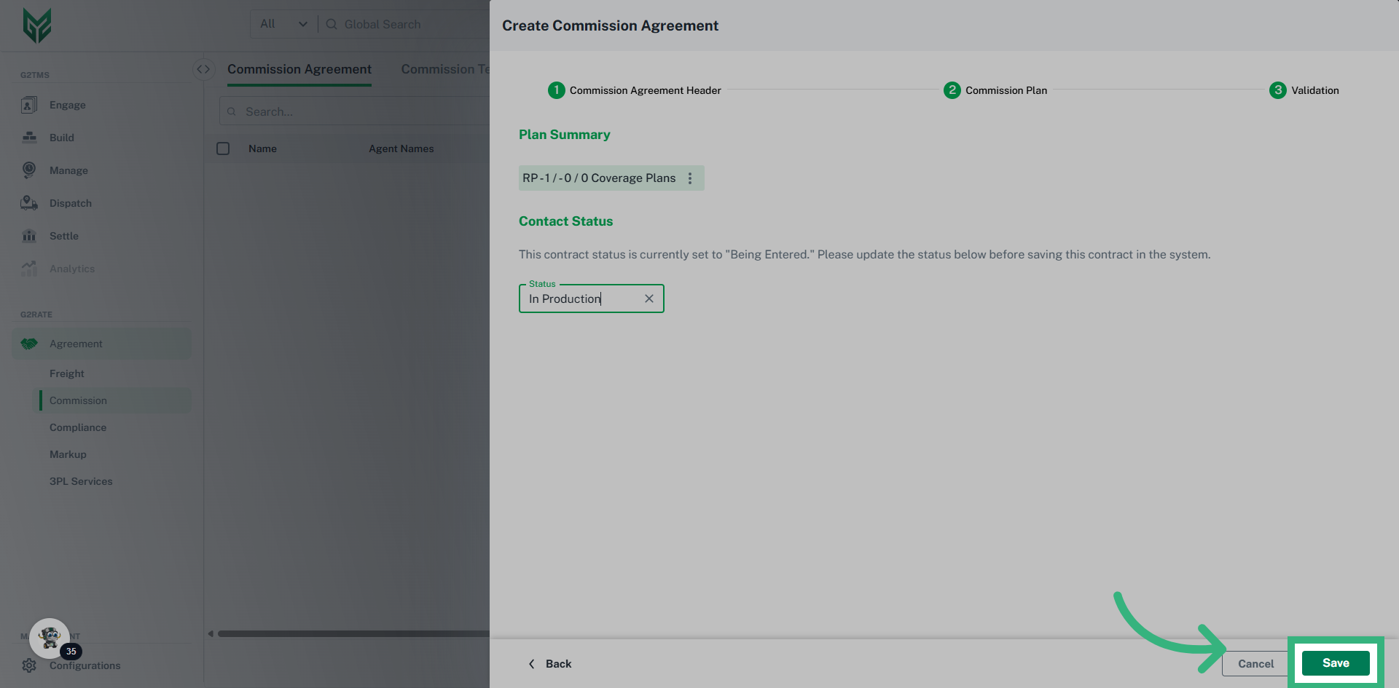This screenshot has height=688, width=1399.
Task: Click the Engage sidebar icon
Action: [29, 105]
